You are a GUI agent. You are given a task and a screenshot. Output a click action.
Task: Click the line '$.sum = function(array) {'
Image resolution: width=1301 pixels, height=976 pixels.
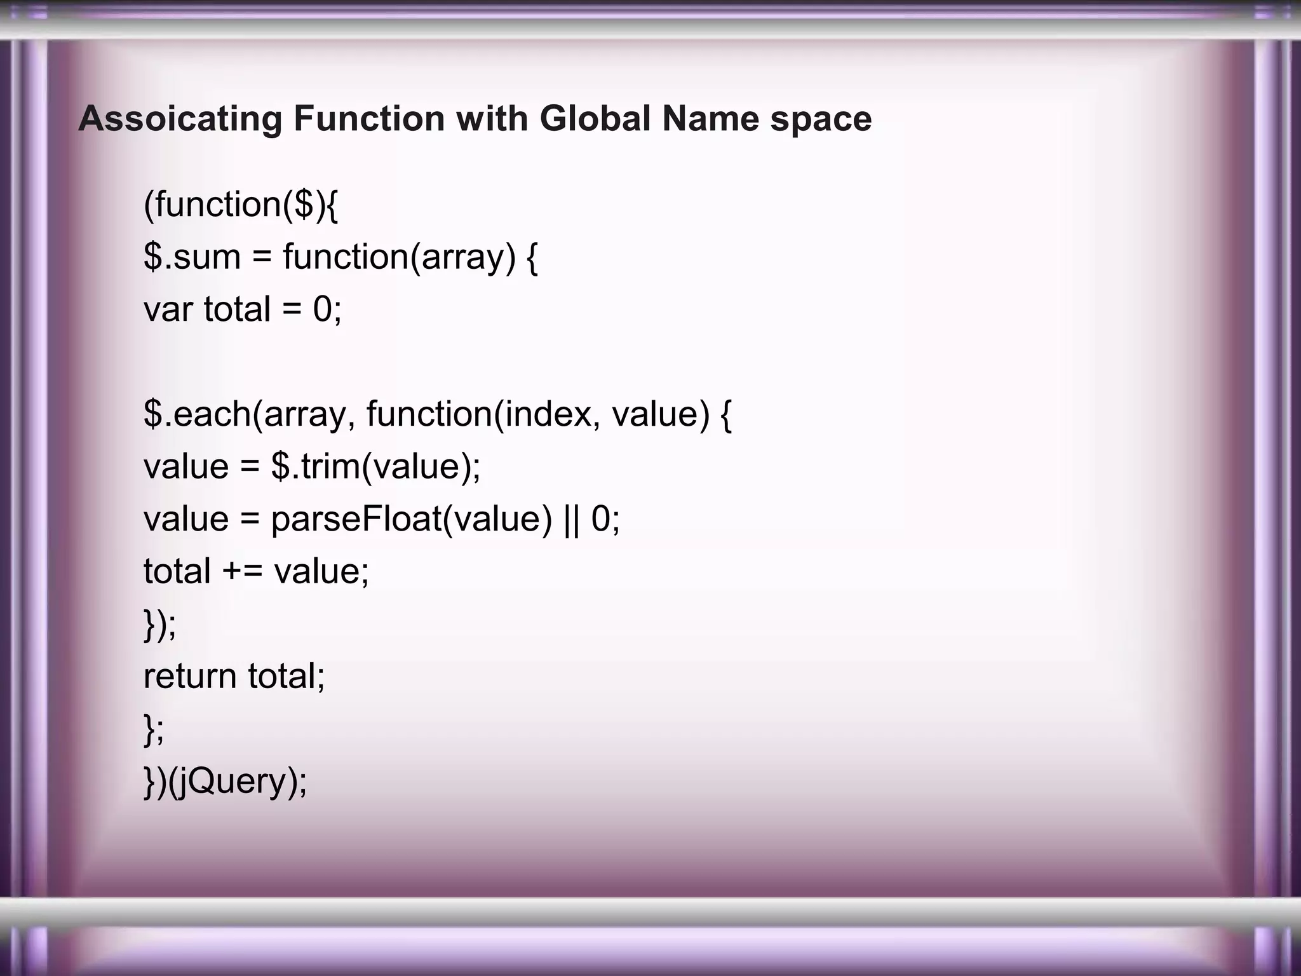click(340, 257)
